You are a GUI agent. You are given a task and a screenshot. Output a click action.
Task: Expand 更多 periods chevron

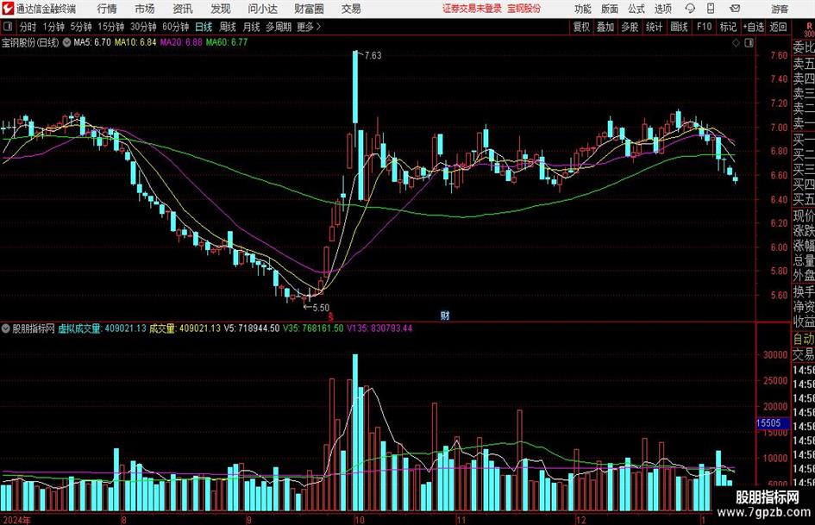tap(309, 27)
